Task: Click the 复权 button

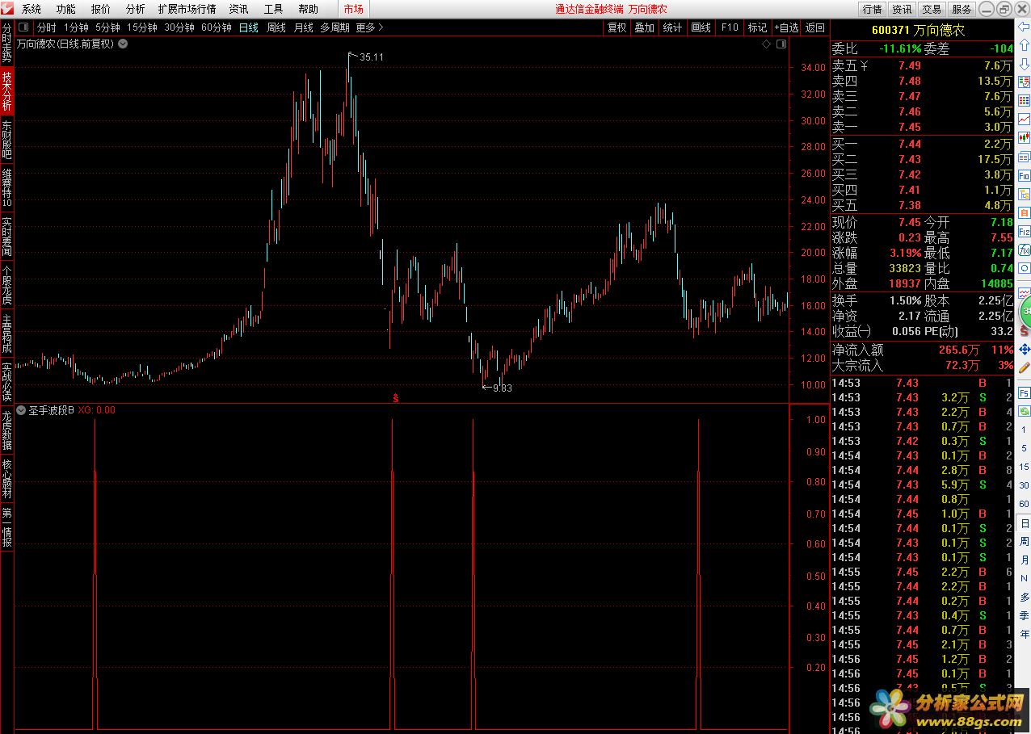Action: (616, 27)
